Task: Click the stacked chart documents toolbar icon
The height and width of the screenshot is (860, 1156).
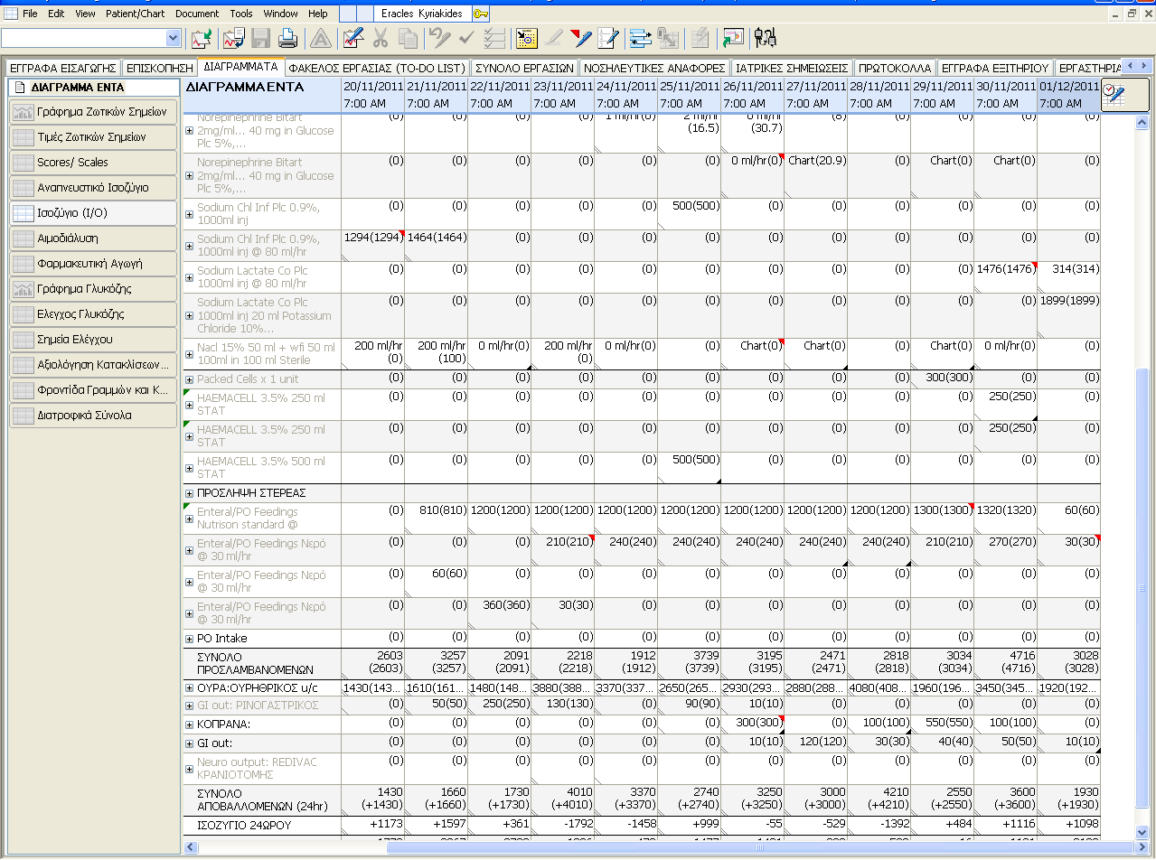Action: tap(234, 38)
